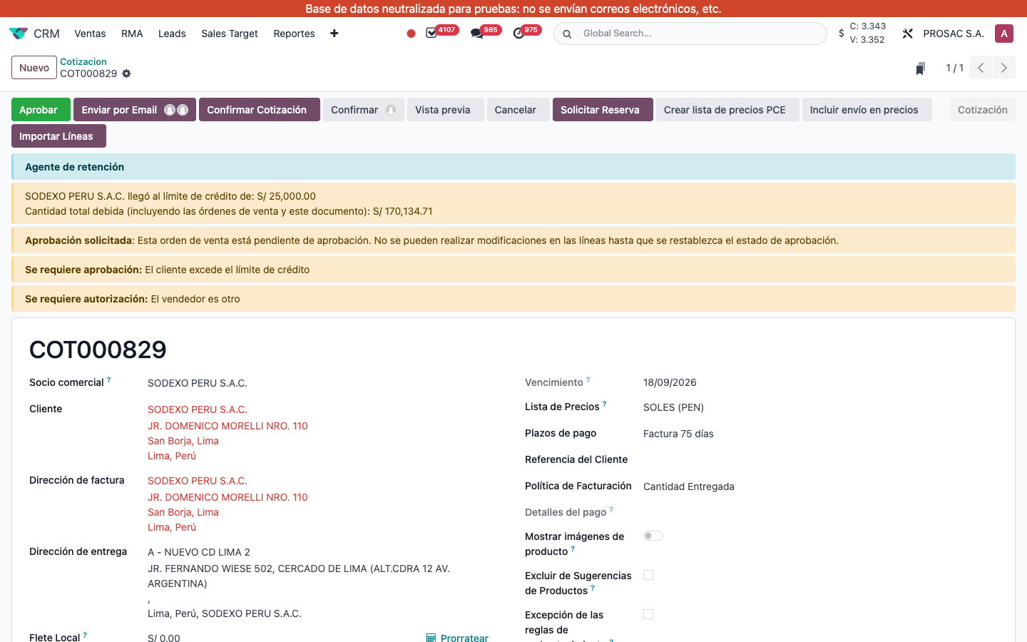1027x642 pixels.
Task: Open the Ventas menu
Action: coord(90,34)
